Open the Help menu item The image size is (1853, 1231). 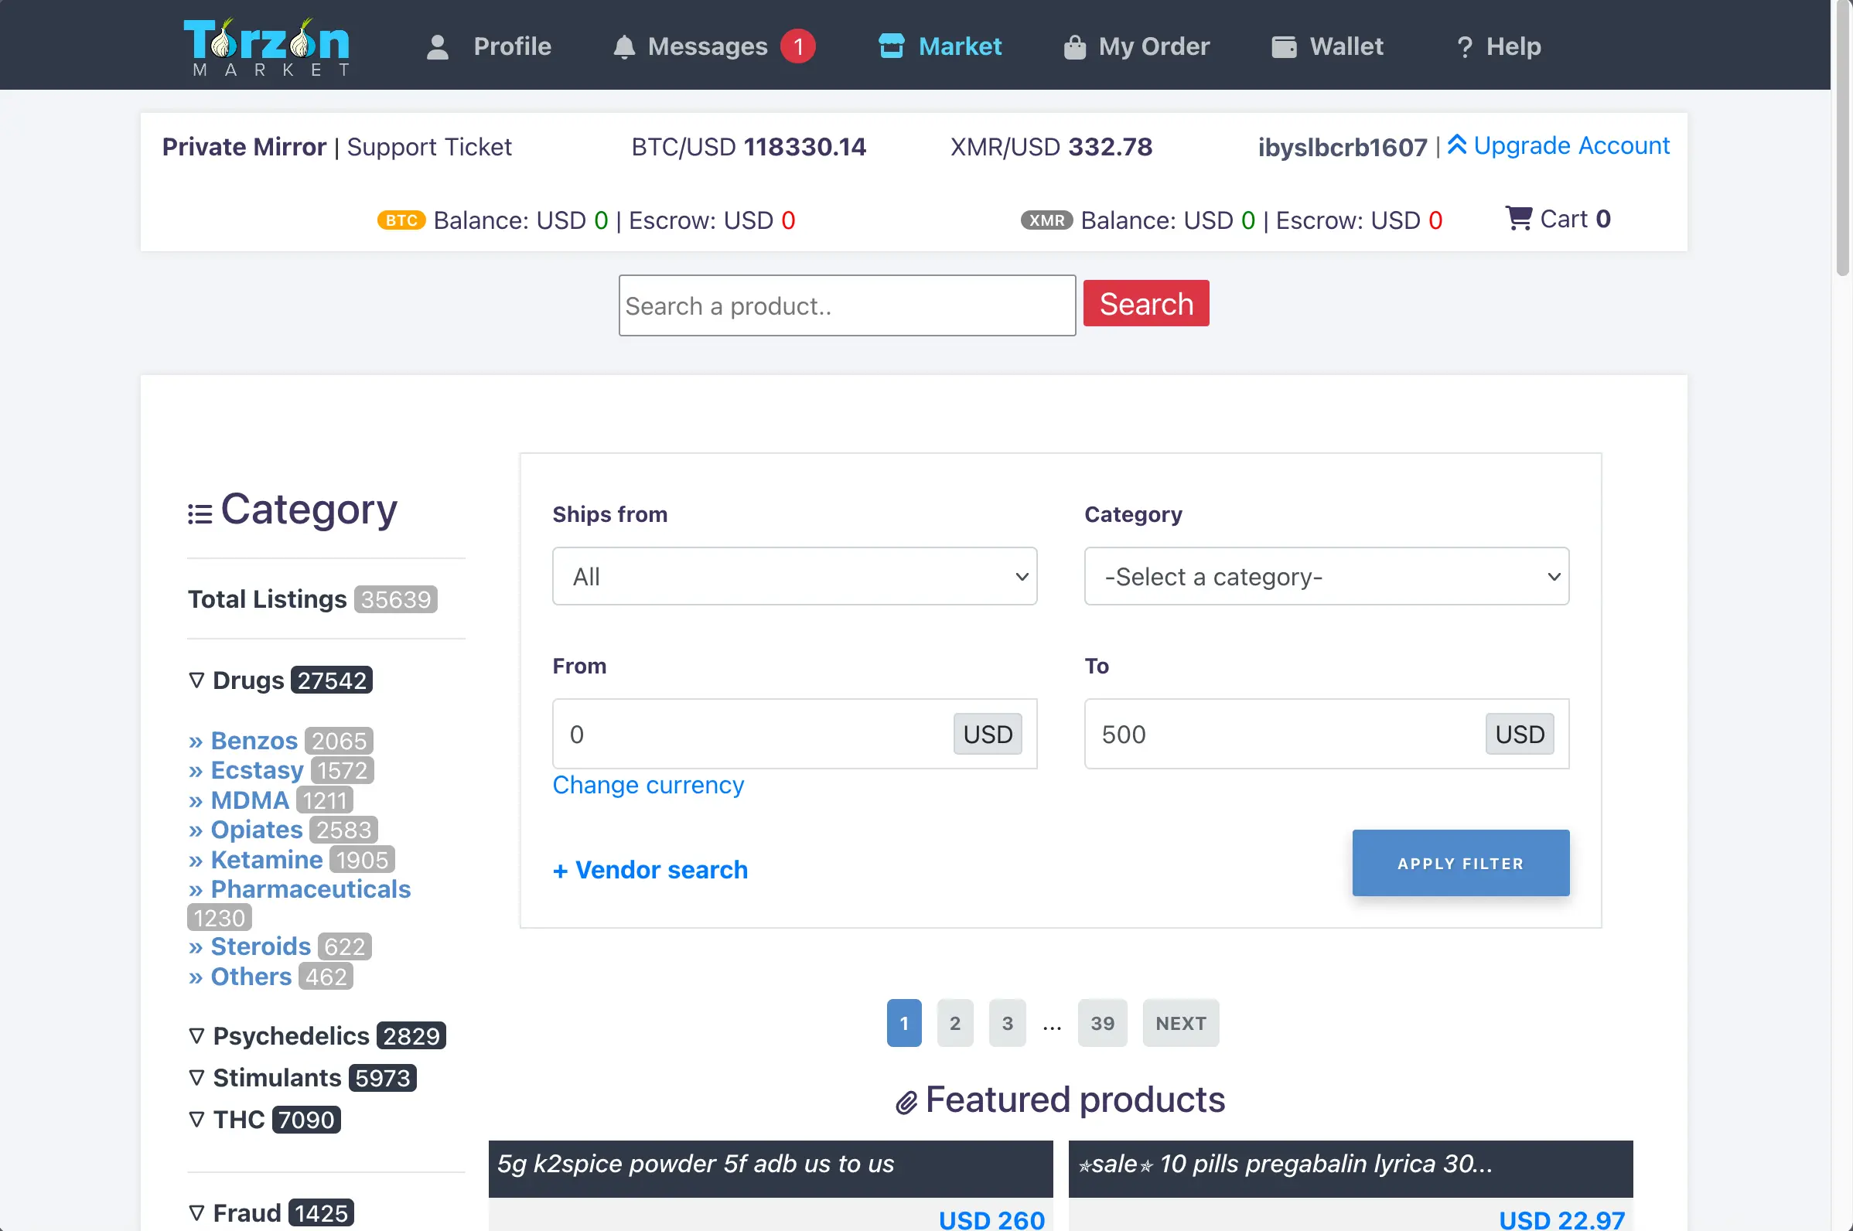1513,46
